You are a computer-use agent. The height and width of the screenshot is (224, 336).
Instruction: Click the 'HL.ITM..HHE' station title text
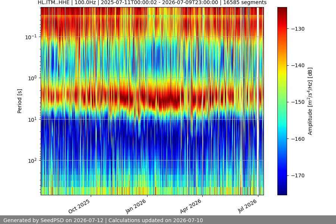53,3
